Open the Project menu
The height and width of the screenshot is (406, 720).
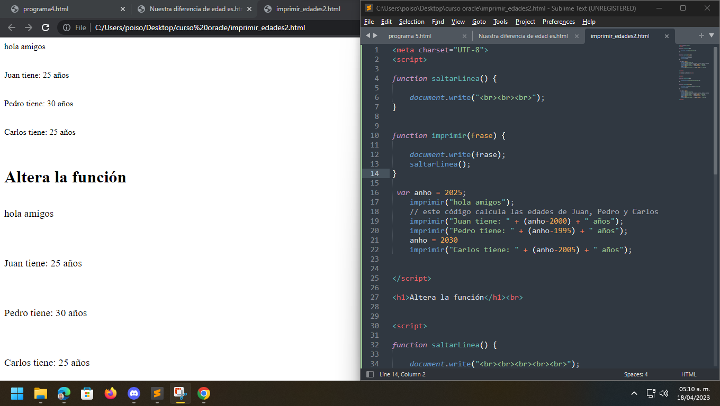tap(525, 22)
